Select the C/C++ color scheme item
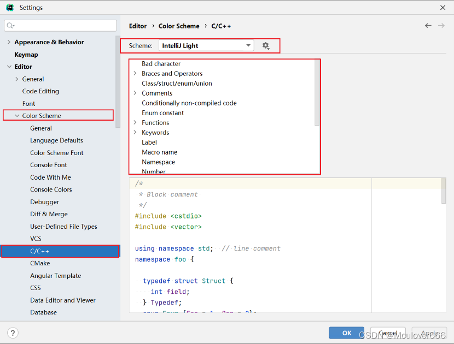Screen dimensions: 454x344 coord(60,251)
